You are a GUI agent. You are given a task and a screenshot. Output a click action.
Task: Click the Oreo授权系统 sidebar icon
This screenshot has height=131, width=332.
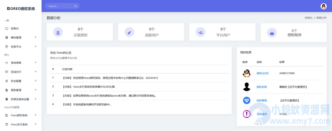(x=7, y=115)
